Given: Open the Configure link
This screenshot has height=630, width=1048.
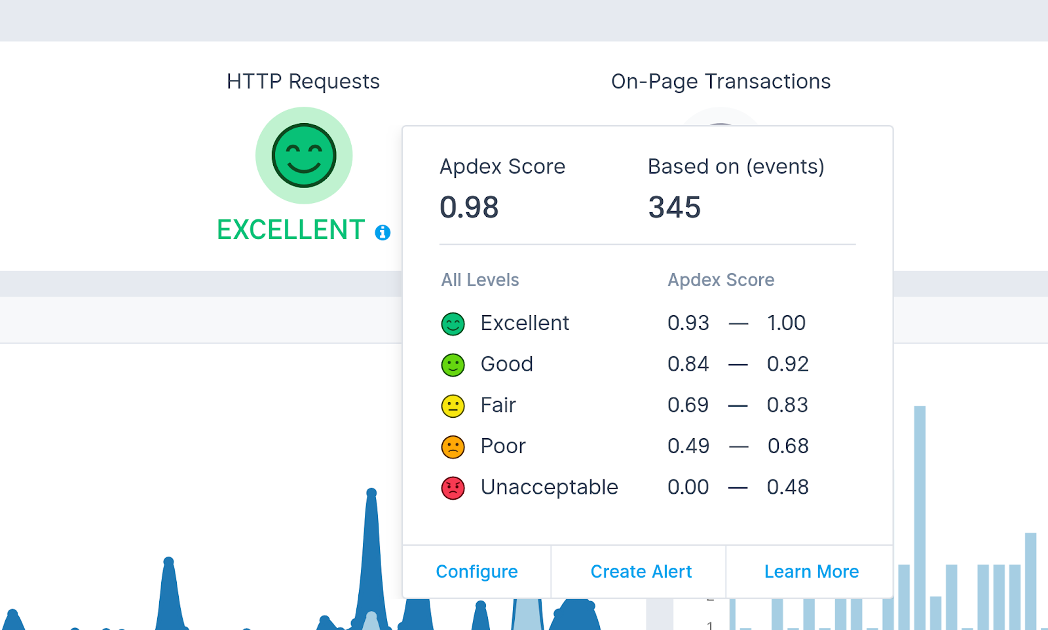Looking at the screenshot, I should [477, 572].
